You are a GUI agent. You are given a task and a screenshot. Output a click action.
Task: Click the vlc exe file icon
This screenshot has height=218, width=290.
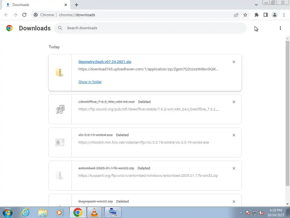pyautogui.click(x=60, y=142)
